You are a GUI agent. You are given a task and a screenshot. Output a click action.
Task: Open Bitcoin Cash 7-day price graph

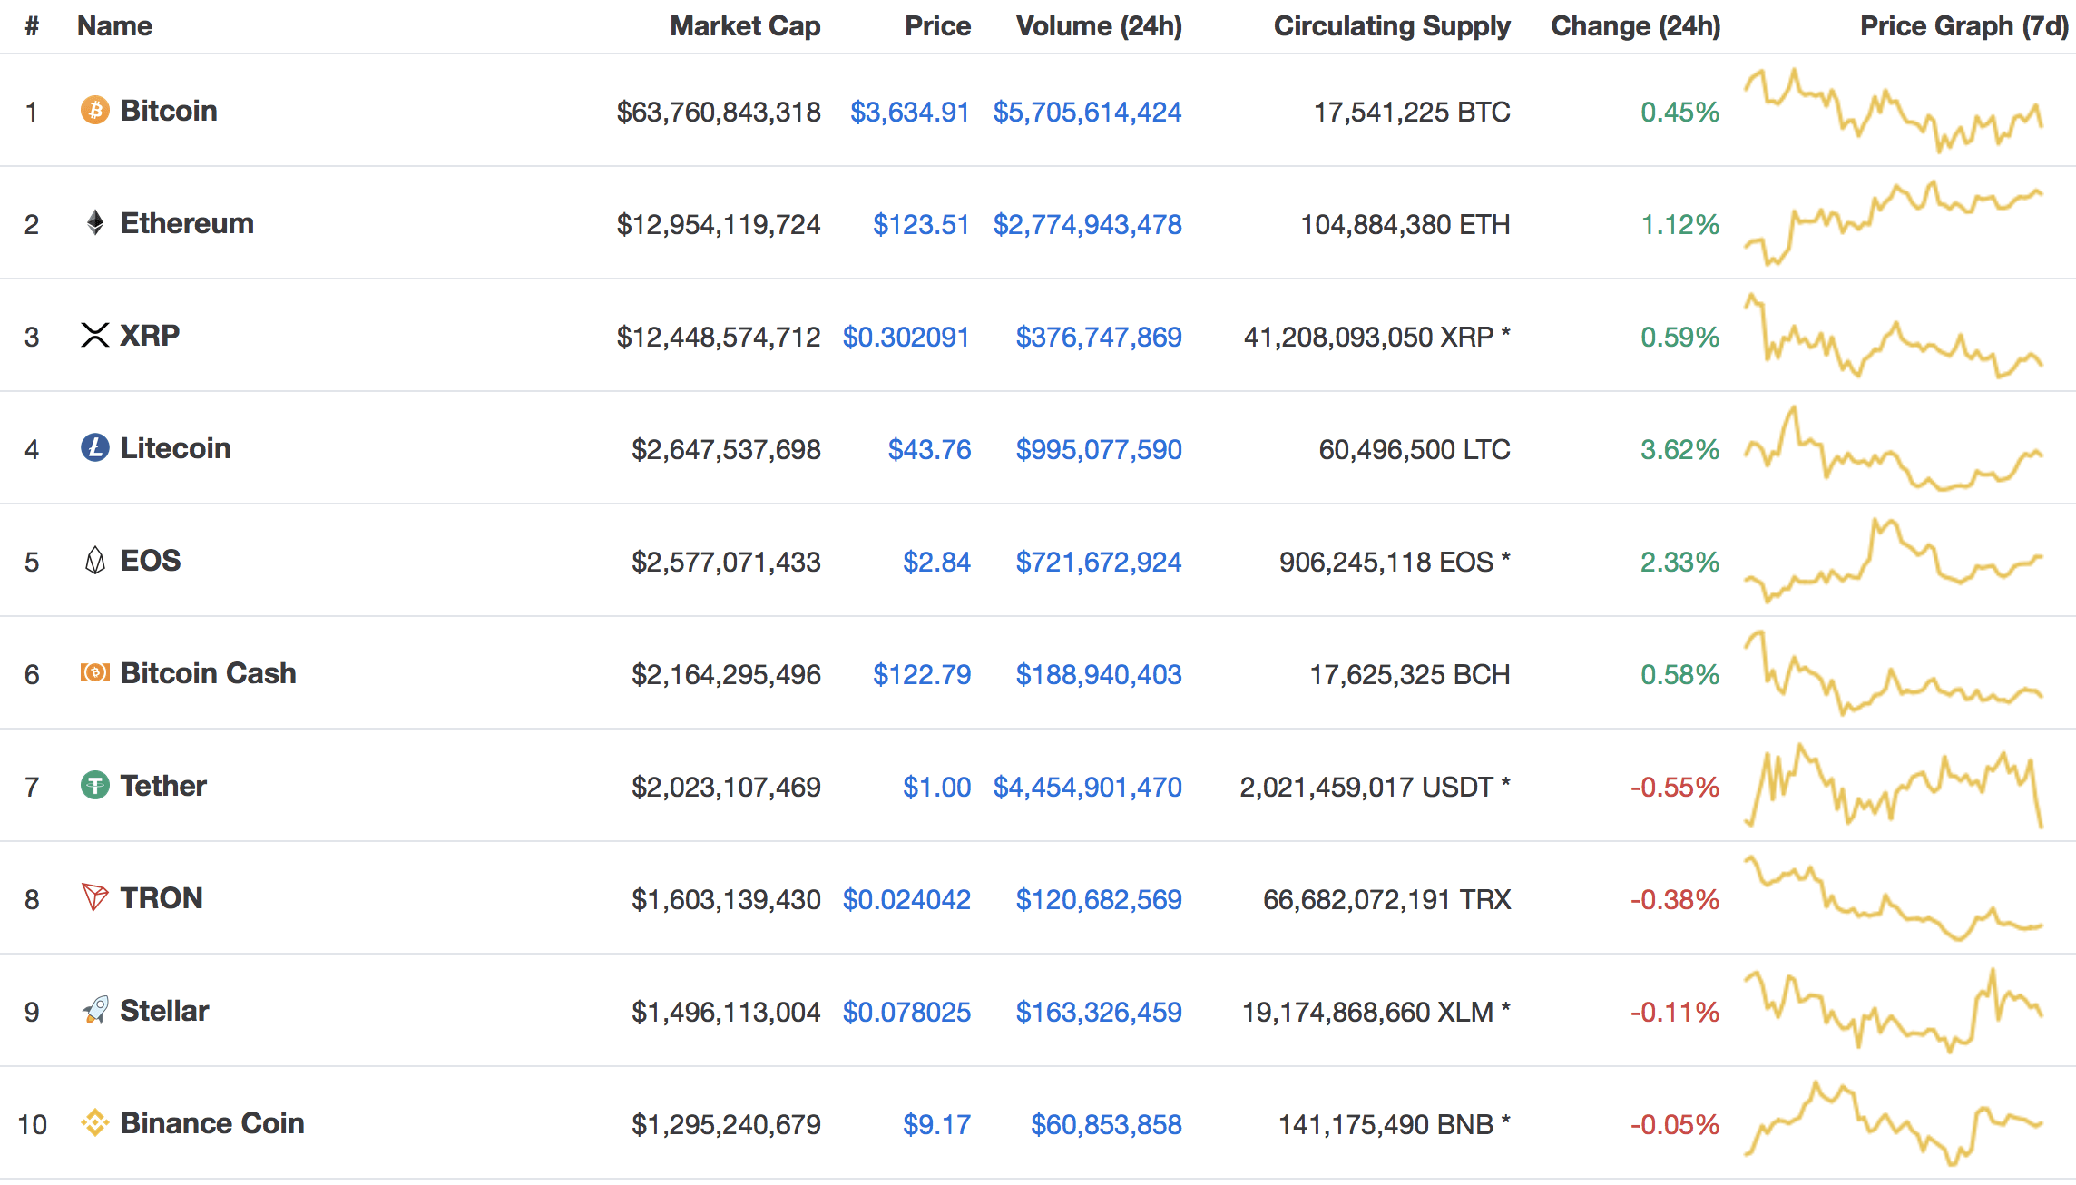(x=1894, y=672)
